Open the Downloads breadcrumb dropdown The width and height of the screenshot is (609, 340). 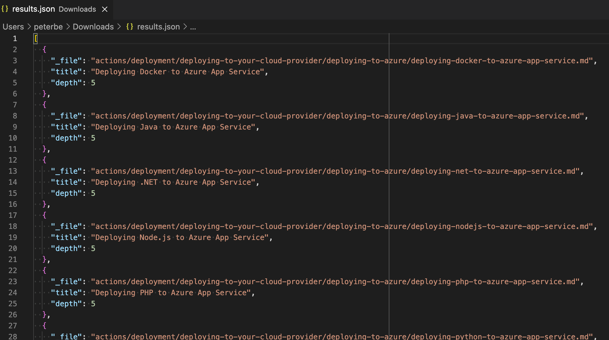pyautogui.click(x=93, y=27)
